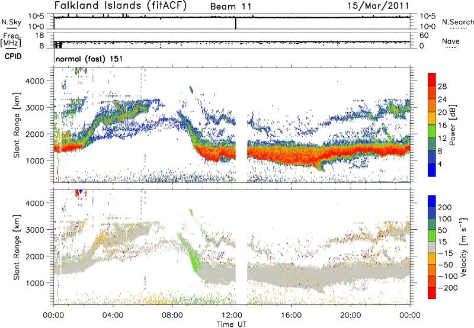Click the "-15" value on Velocity colorbar
The image size is (474, 328).
[445, 253]
